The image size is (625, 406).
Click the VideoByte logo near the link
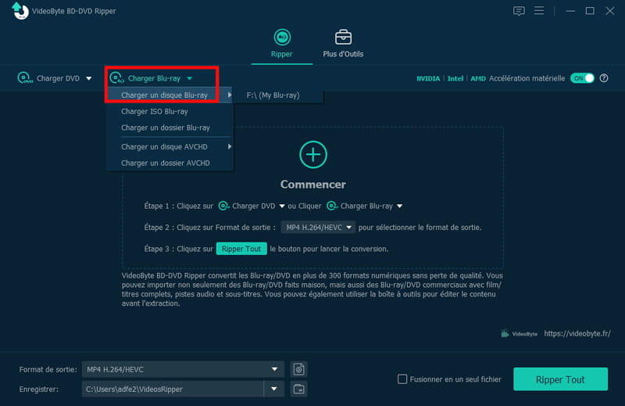pos(519,333)
